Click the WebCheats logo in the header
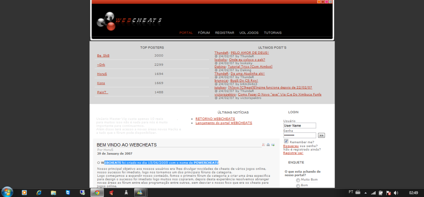Image resolution: width=424 pixels, height=197 pixels. (x=128, y=21)
